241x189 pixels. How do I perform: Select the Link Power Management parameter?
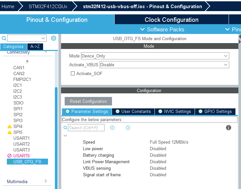coord(106,162)
